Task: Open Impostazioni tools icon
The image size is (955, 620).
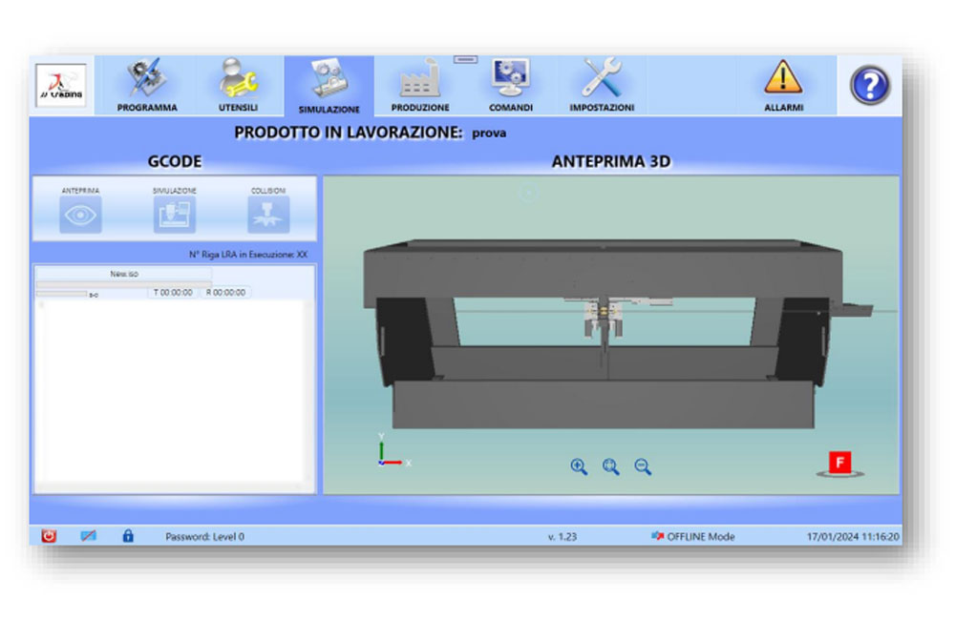Action: pyautogui.click(x=602, y=86)
